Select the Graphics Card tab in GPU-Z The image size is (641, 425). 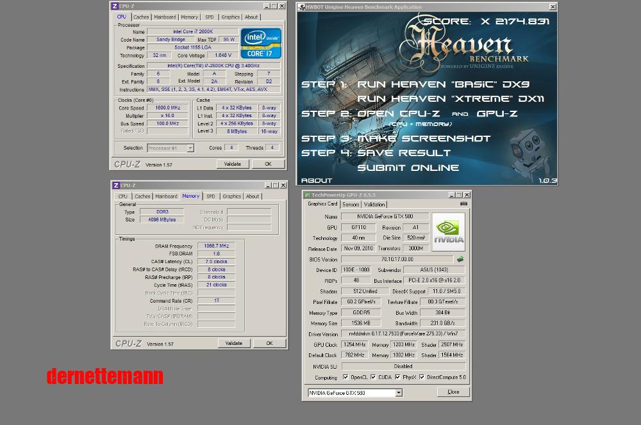(322, 204)
